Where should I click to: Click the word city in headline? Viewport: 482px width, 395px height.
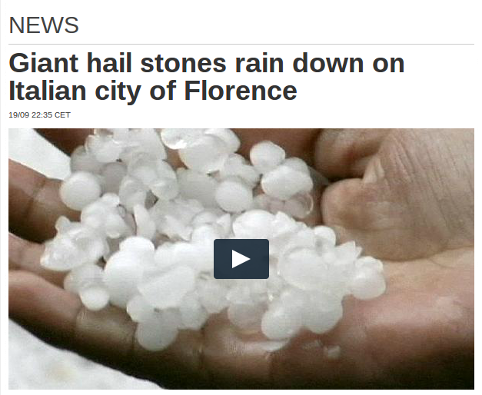pos(118,91)
